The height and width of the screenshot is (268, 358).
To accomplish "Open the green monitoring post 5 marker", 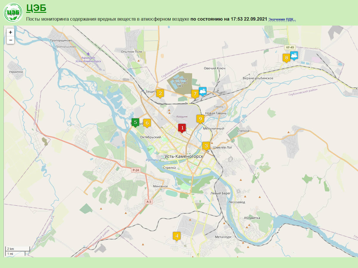I will point(135,122).
